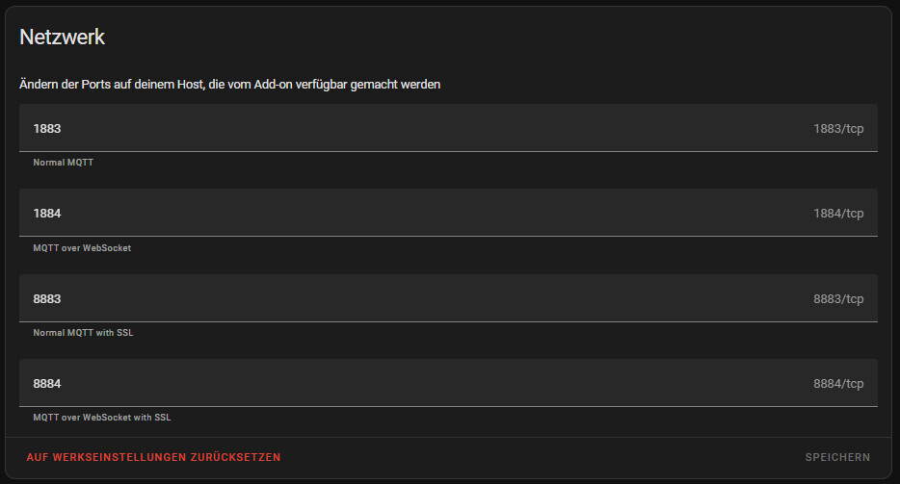This screenshot has width=900, height=484.
Task: Click the MQTT over WebSocket helper text
Action: (82, 247)
